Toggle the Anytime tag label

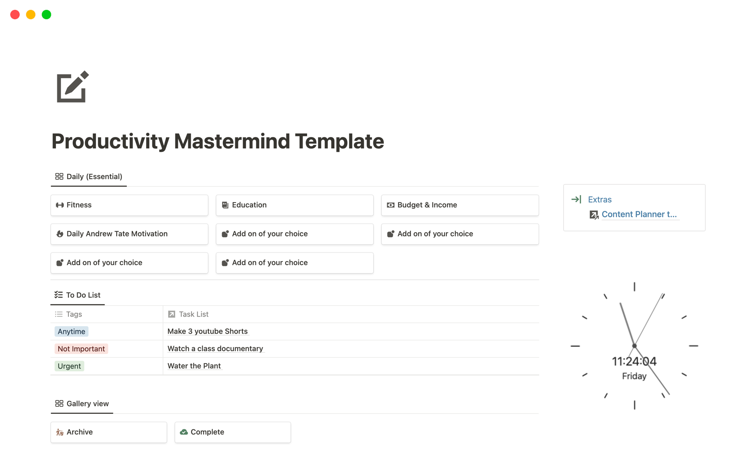pyautogui.click(x=71, y=331)
